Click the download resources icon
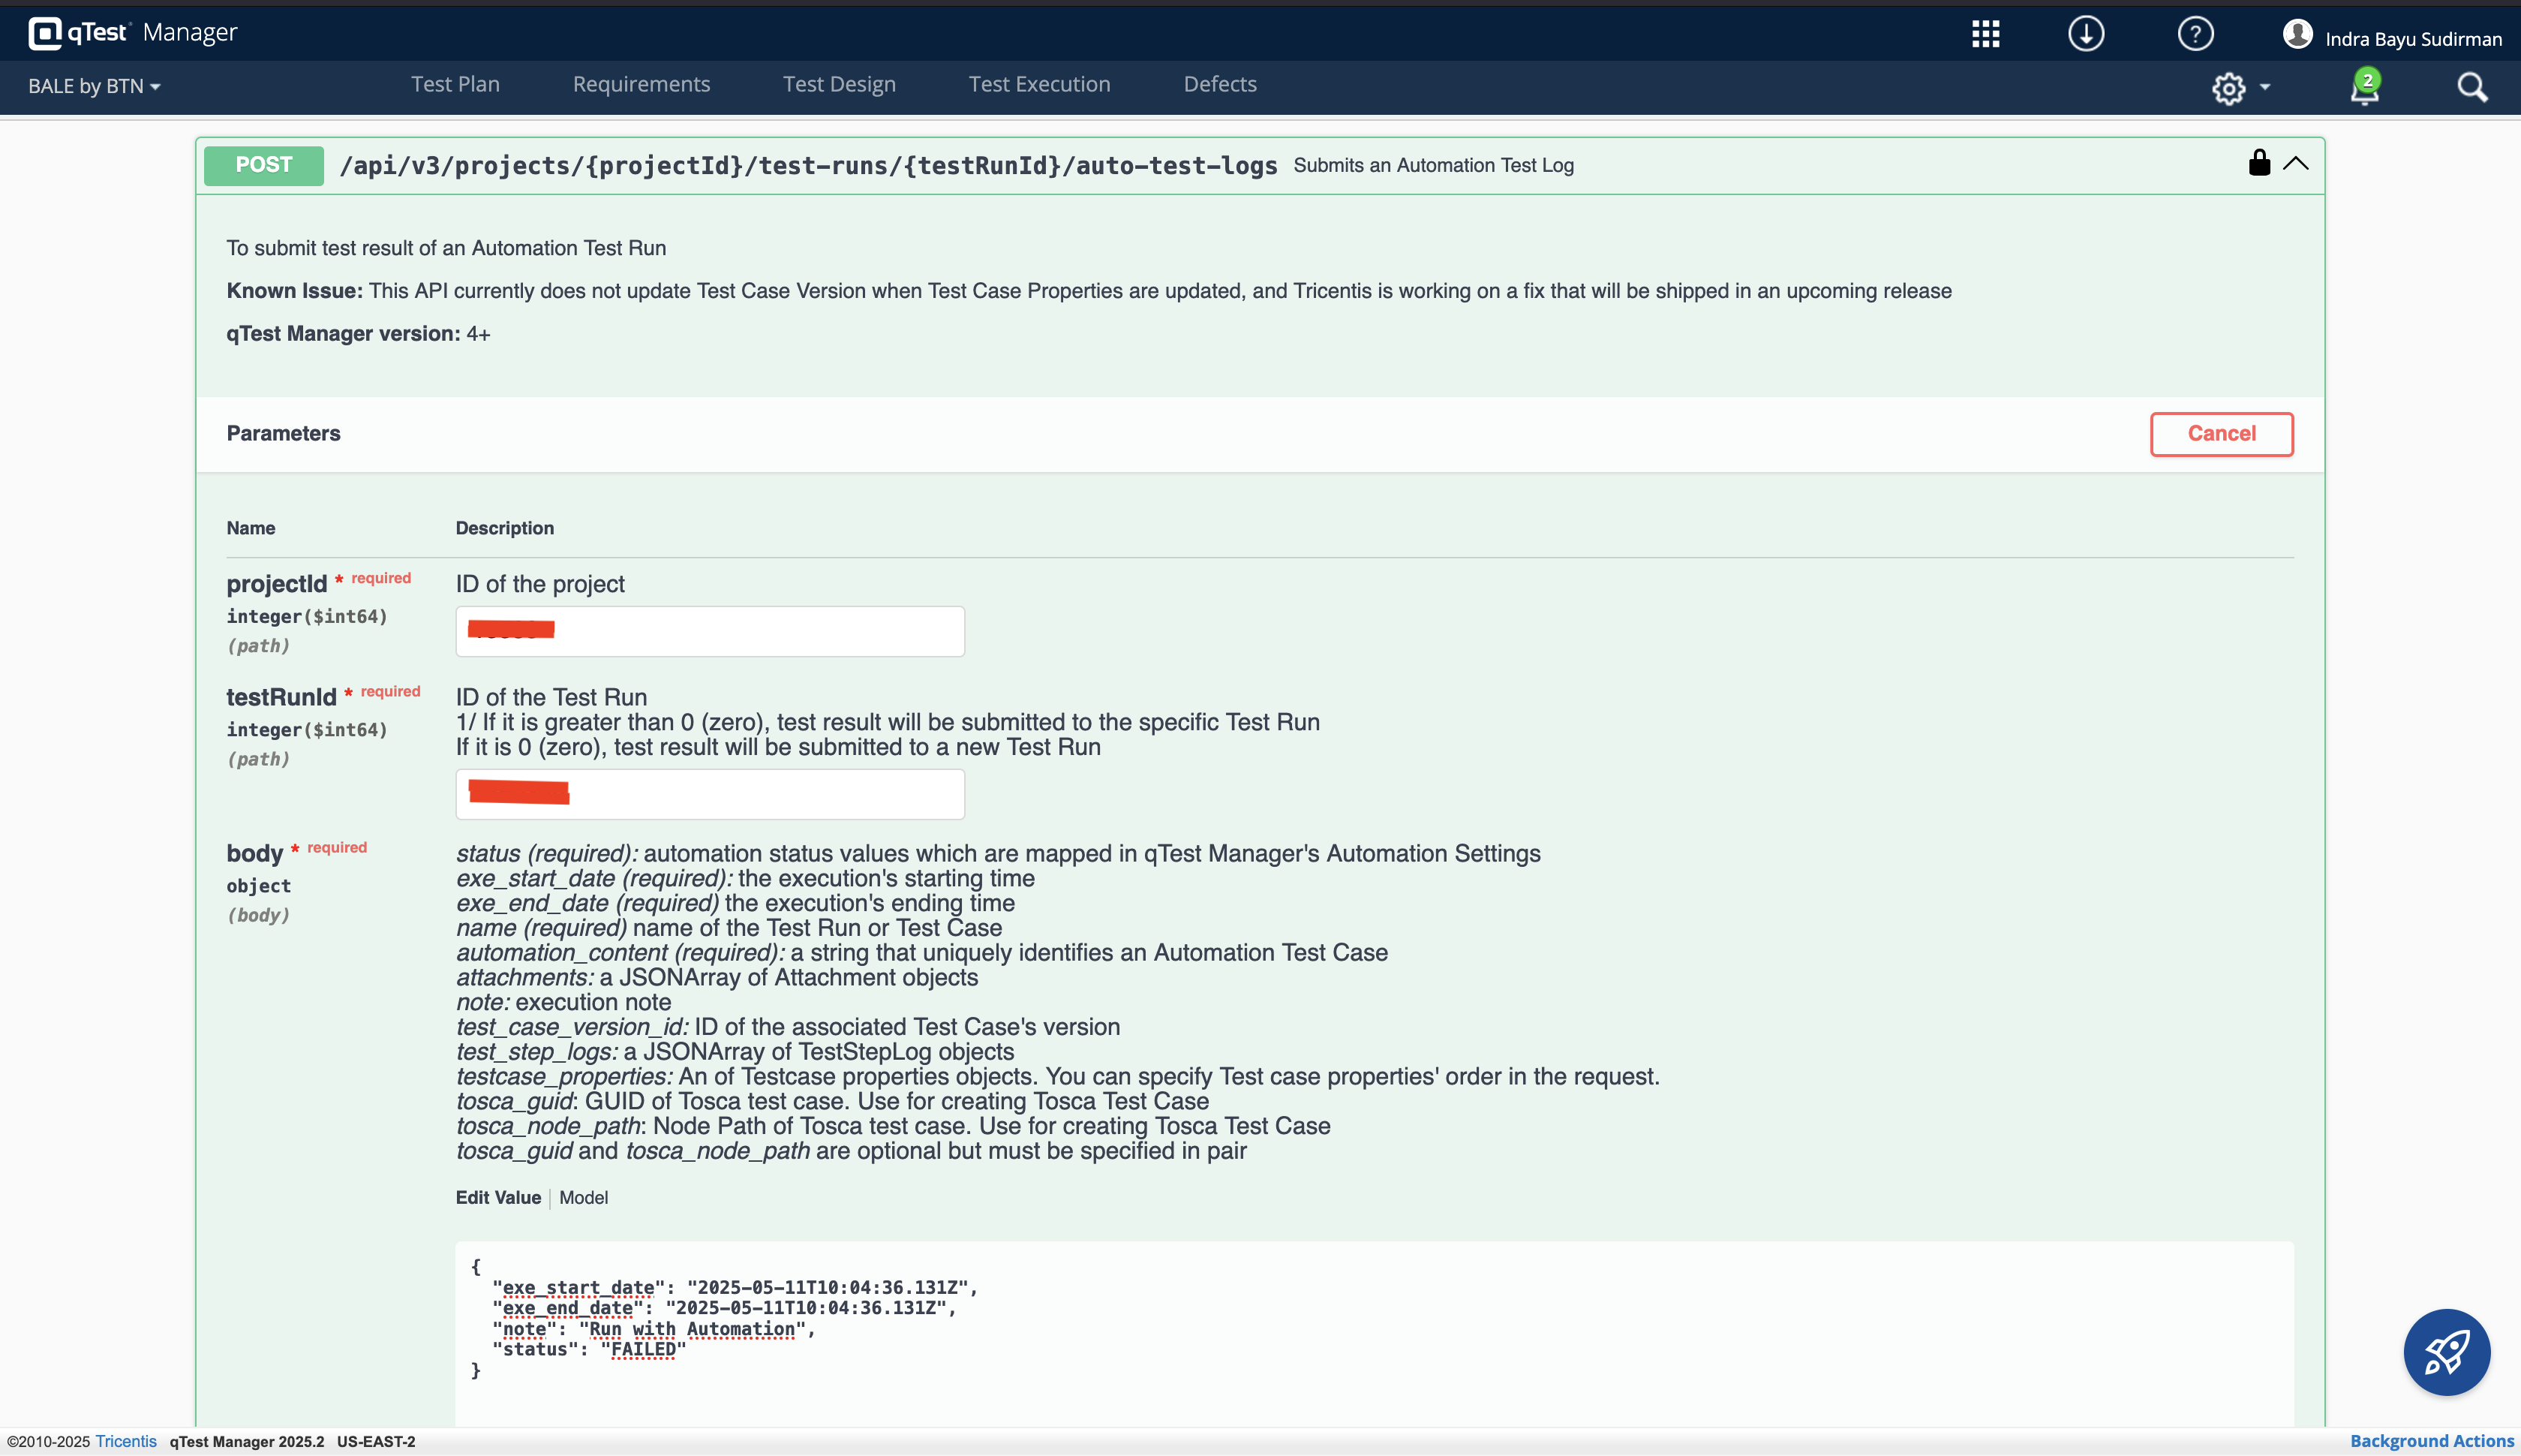Screen dimensions: 2521x1456 tap(2086, 33)
